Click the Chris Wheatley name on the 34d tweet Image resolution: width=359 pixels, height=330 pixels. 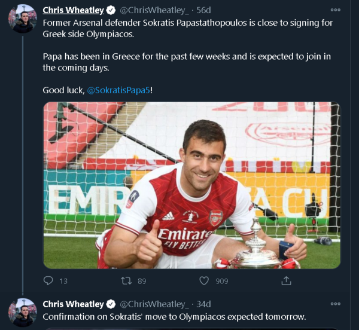pyautogui.click(x=73, y=304)
